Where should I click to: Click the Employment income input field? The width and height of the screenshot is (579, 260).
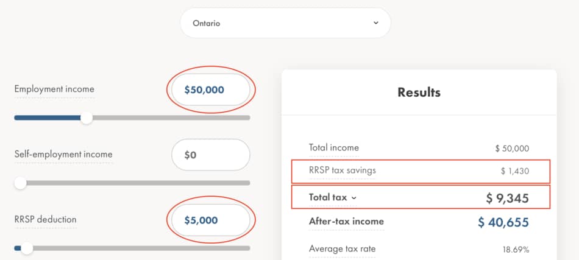210,90
